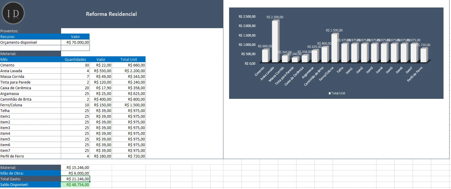This screenshot has height=189, width=451.
Task: Click the Mão de Obra value cell
Action: 75,173
